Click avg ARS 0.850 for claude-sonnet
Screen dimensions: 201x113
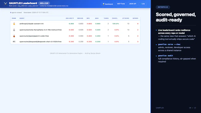point(71,24)
